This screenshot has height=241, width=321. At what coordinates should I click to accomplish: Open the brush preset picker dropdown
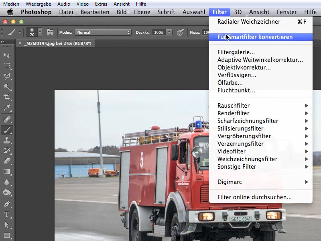point(40,32)
